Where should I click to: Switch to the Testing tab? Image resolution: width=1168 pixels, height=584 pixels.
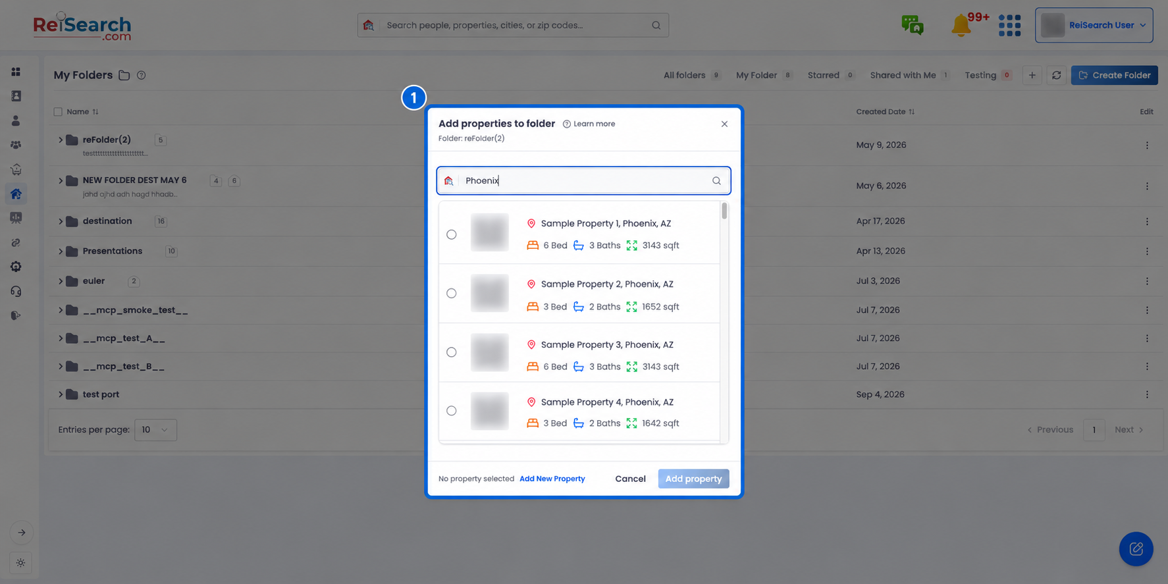click(x=988, y=75)
